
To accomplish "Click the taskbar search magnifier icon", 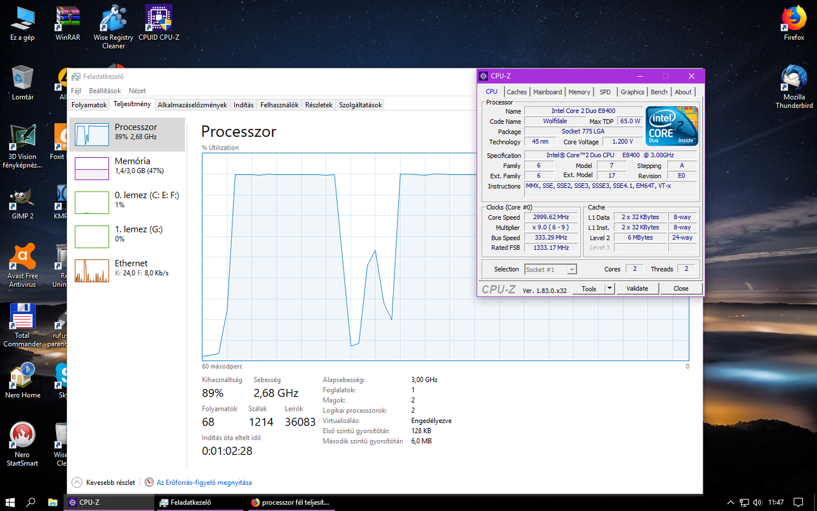I will (31, 502).
